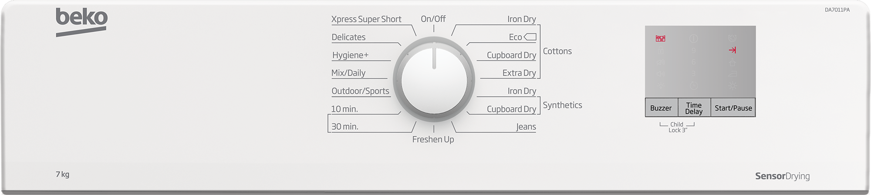Click the Time Delay button
871x195 pixels.
tap(694, 108)
